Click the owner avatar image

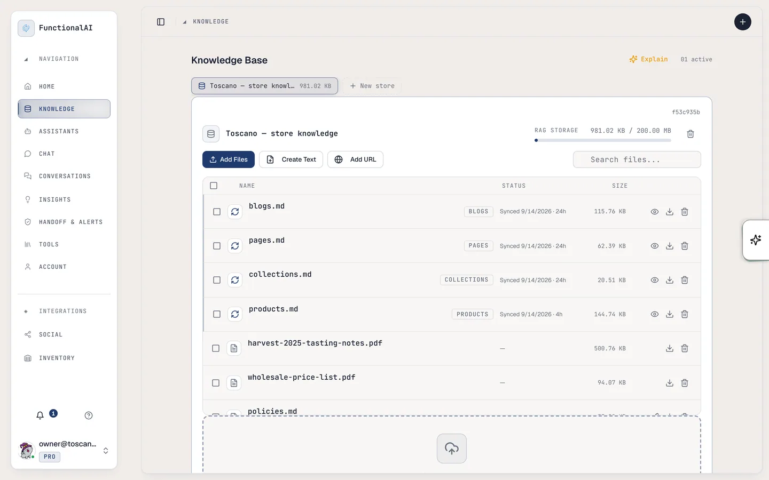pyautogui.click(x=27, y=451)
